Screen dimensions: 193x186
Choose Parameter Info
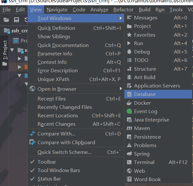(76, 54)
